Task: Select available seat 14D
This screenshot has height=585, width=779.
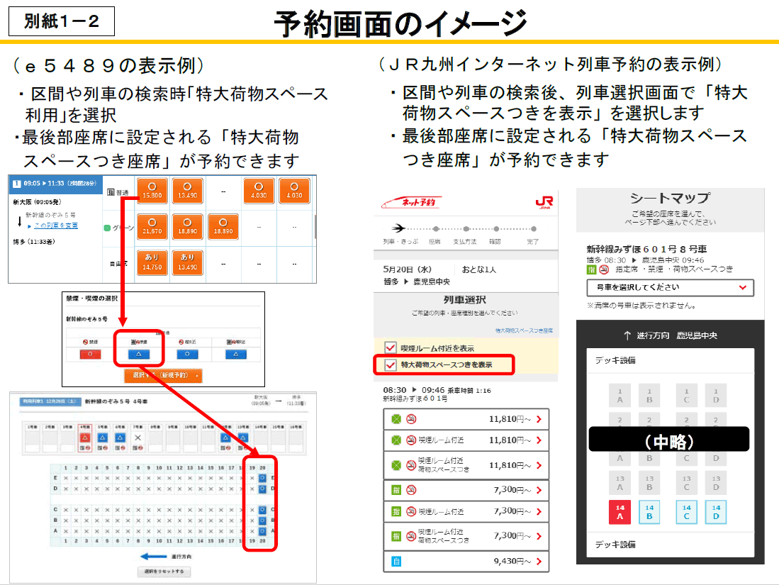Action: 715,512
